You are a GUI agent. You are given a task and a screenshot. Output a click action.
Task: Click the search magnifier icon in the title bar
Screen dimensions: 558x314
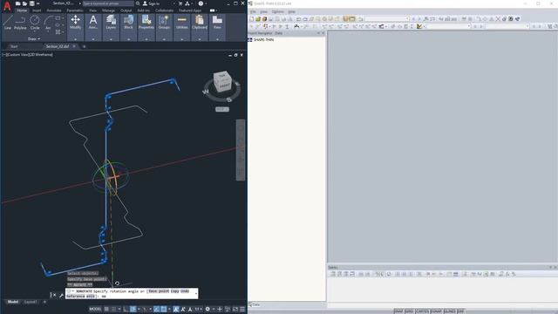pos(138,3)
